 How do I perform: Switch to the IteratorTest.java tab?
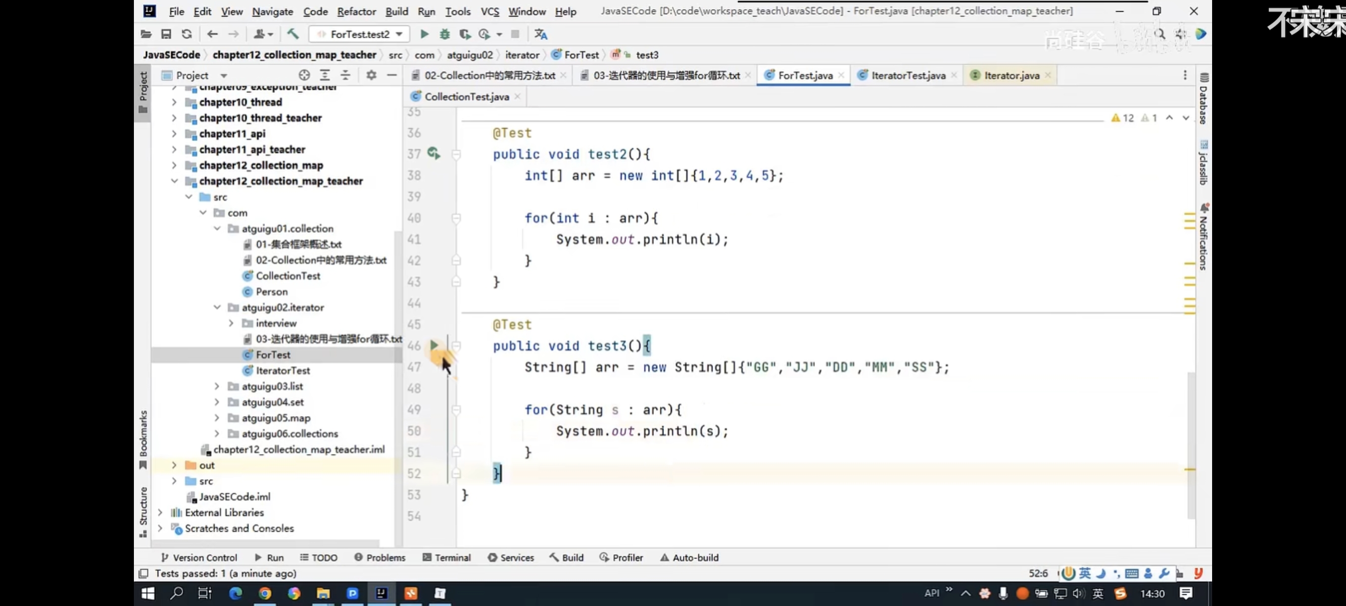907,75
